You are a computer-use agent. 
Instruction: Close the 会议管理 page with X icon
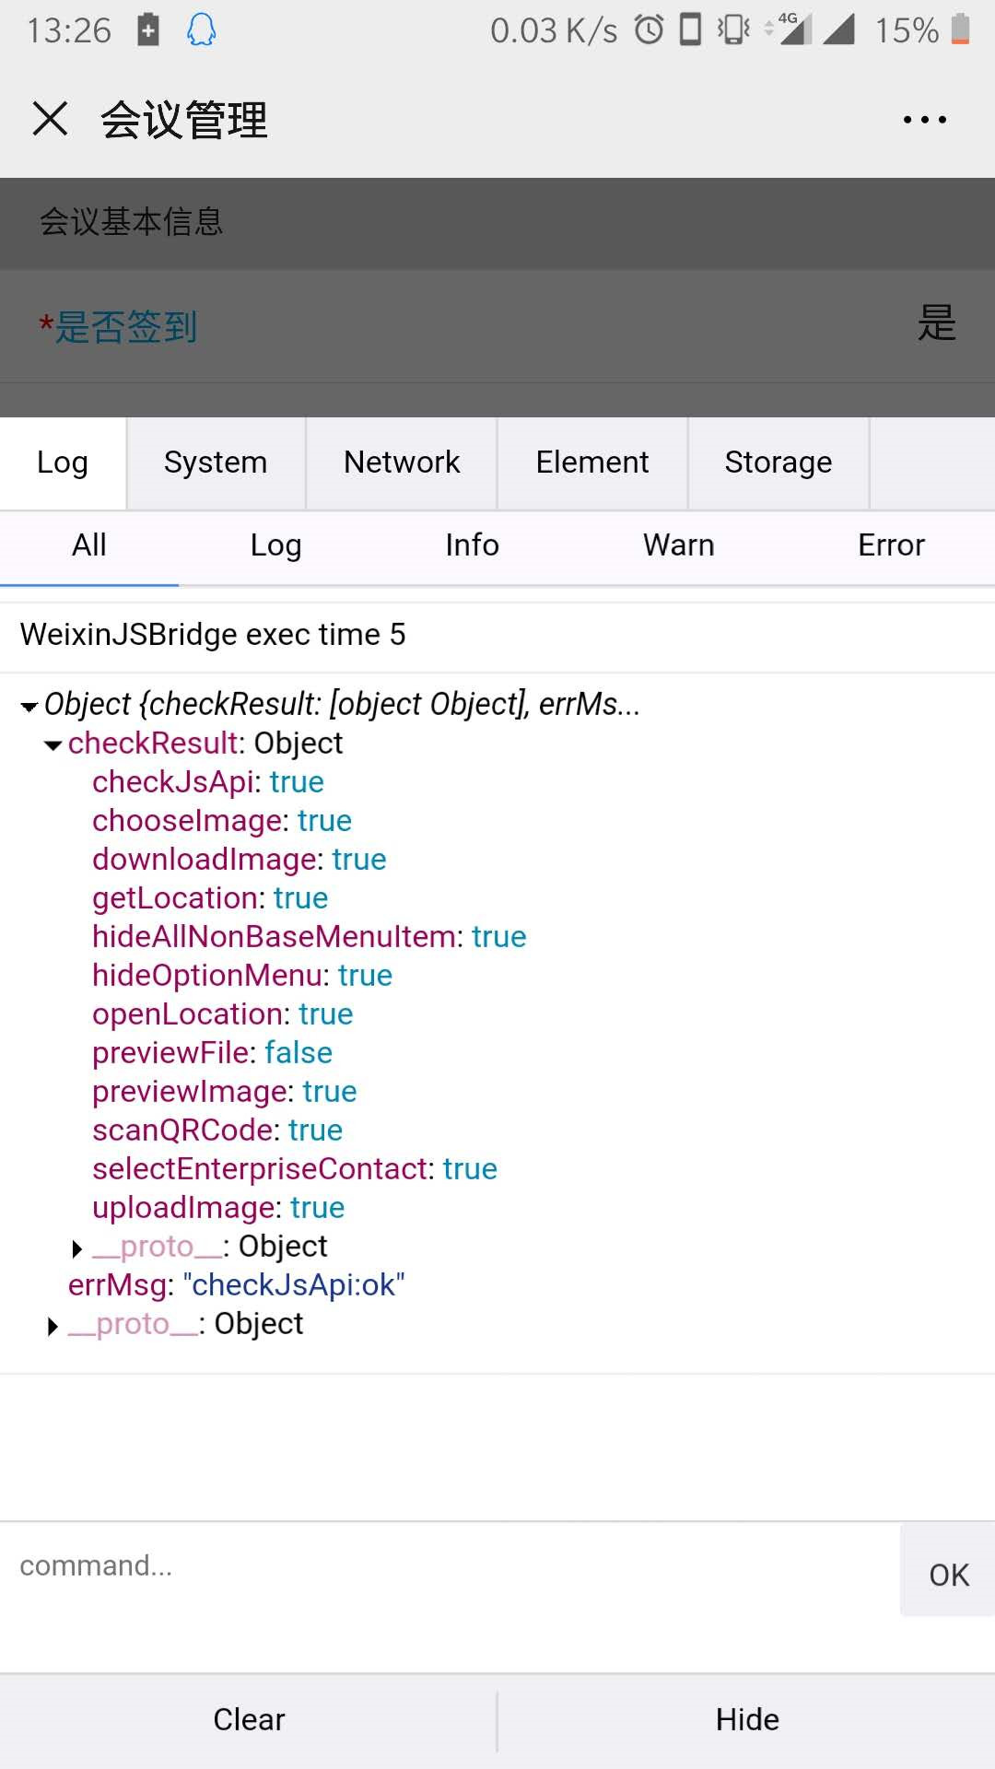point(50,119)
